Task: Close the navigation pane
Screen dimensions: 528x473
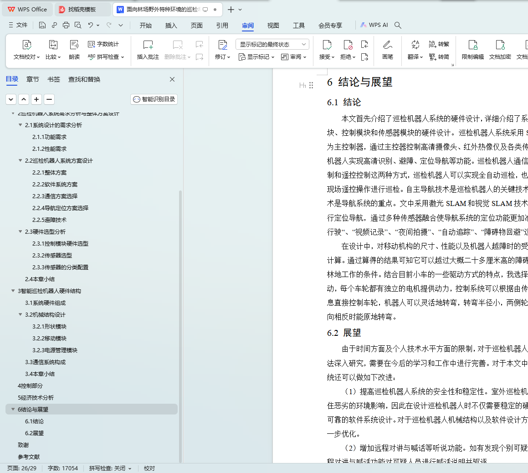Action: [172, 79]
